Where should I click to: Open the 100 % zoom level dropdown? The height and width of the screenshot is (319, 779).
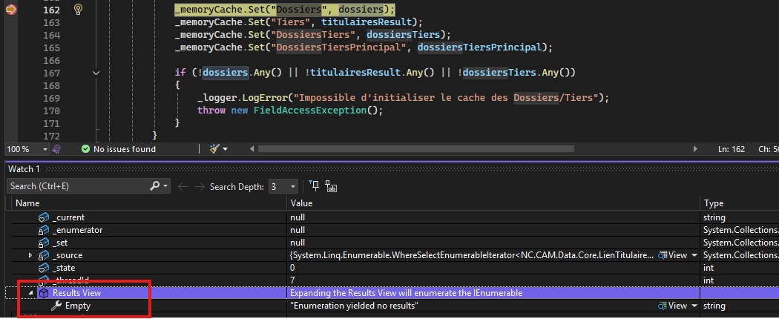point(45,149)
